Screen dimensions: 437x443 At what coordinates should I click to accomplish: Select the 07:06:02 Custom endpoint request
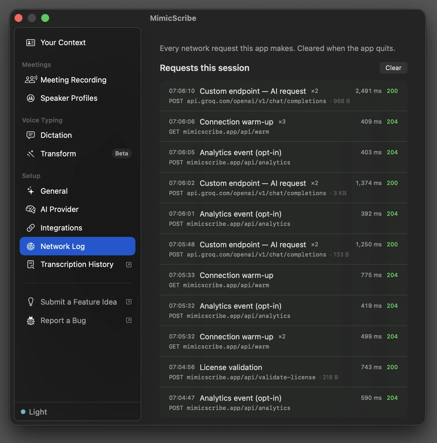[284, 188]
